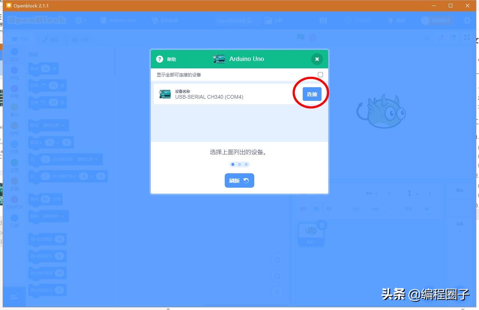Viewport: 479px width, 310px height.
Task: Click 刷新 to refresh the device list
Action: (239, 180)
